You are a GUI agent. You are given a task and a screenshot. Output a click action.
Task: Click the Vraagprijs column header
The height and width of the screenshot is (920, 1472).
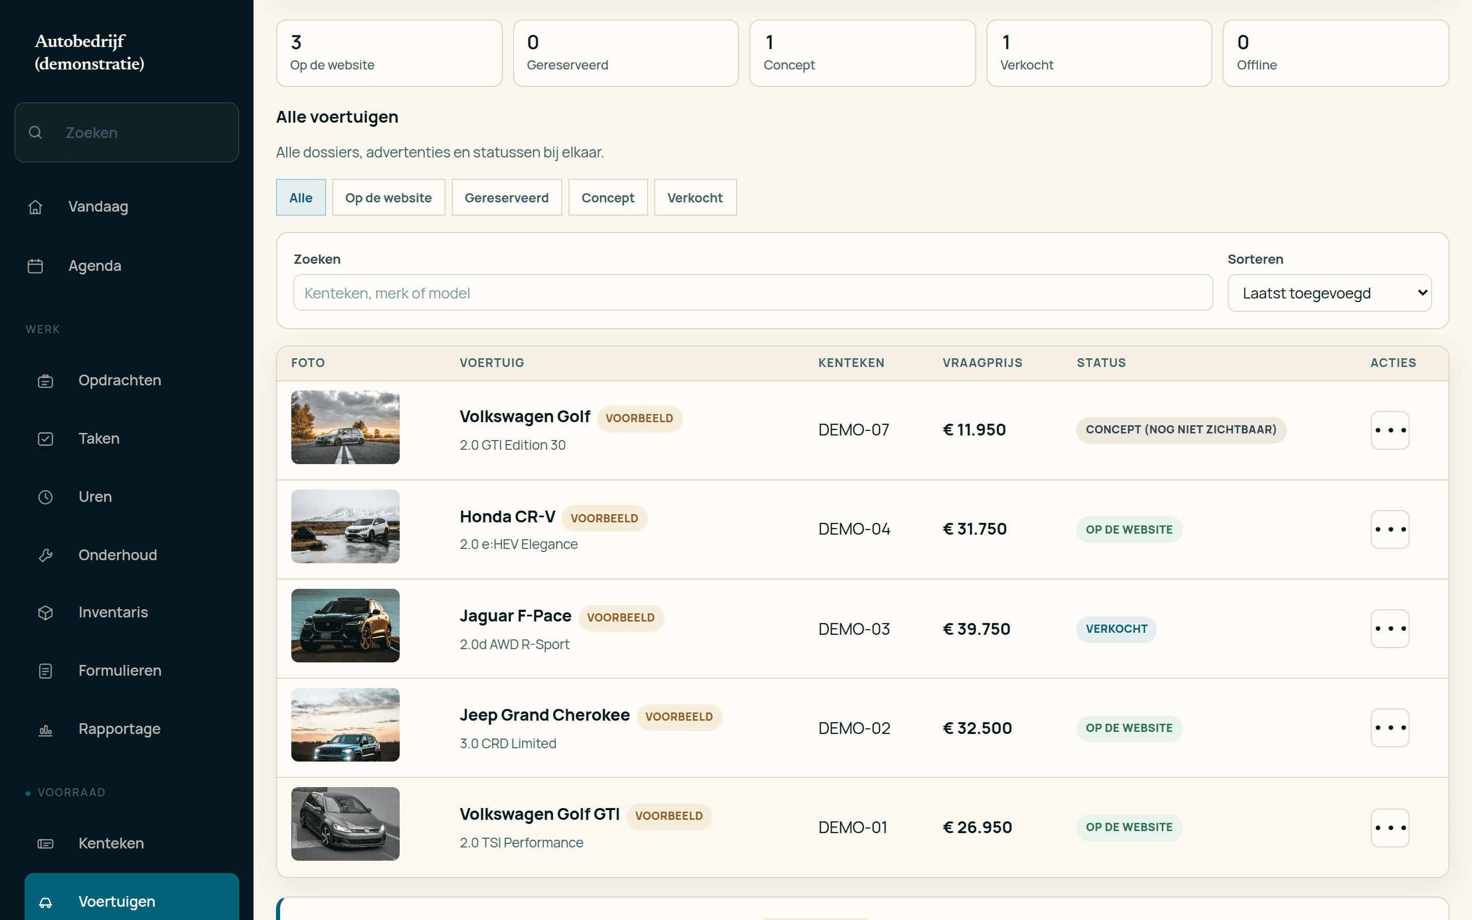pos(982,363)
